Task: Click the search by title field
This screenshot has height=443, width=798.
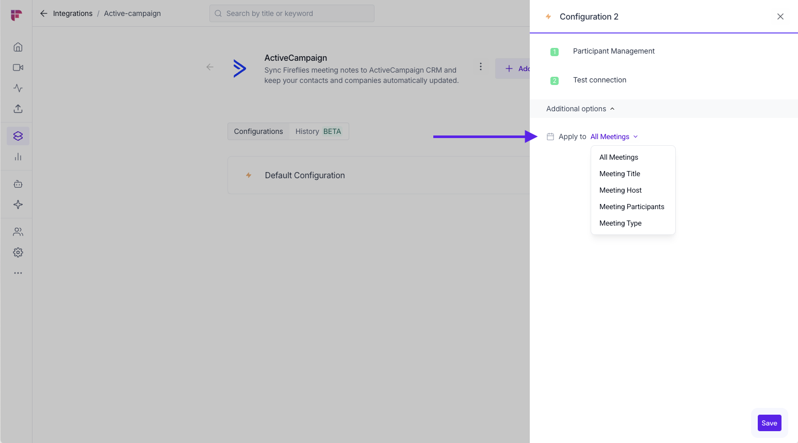Action: 292,13
